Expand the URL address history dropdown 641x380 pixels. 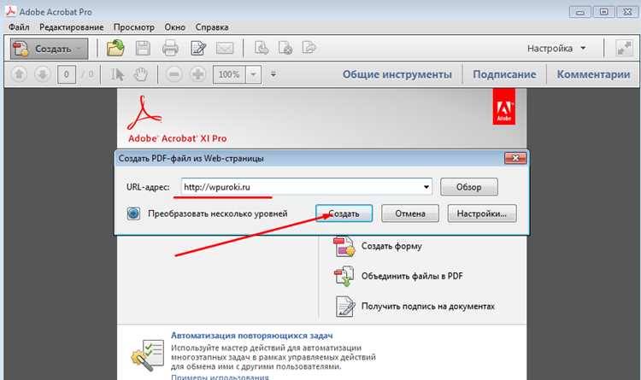(426, 187)
